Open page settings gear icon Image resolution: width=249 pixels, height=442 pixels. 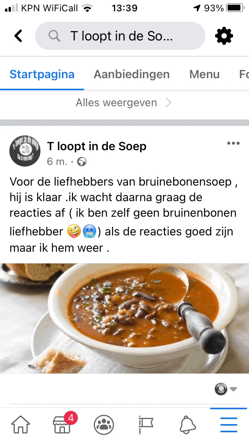pyautogui.click(x=224, y=36)
